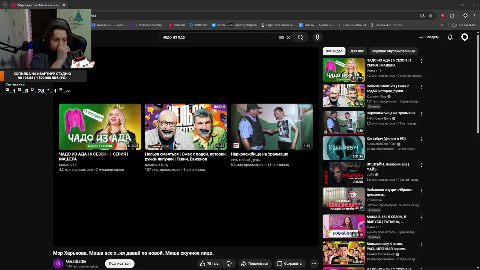Viewport: 480px width, 270px height.
Task: Click the dislike thumbs-down icon
Action: pyautogui.click(x=229, y=264)
